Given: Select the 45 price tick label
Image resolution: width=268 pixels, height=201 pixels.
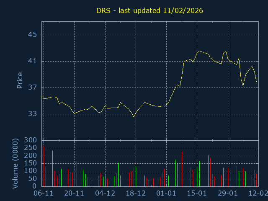Looking at the screenshot, I should coord(32,35).
